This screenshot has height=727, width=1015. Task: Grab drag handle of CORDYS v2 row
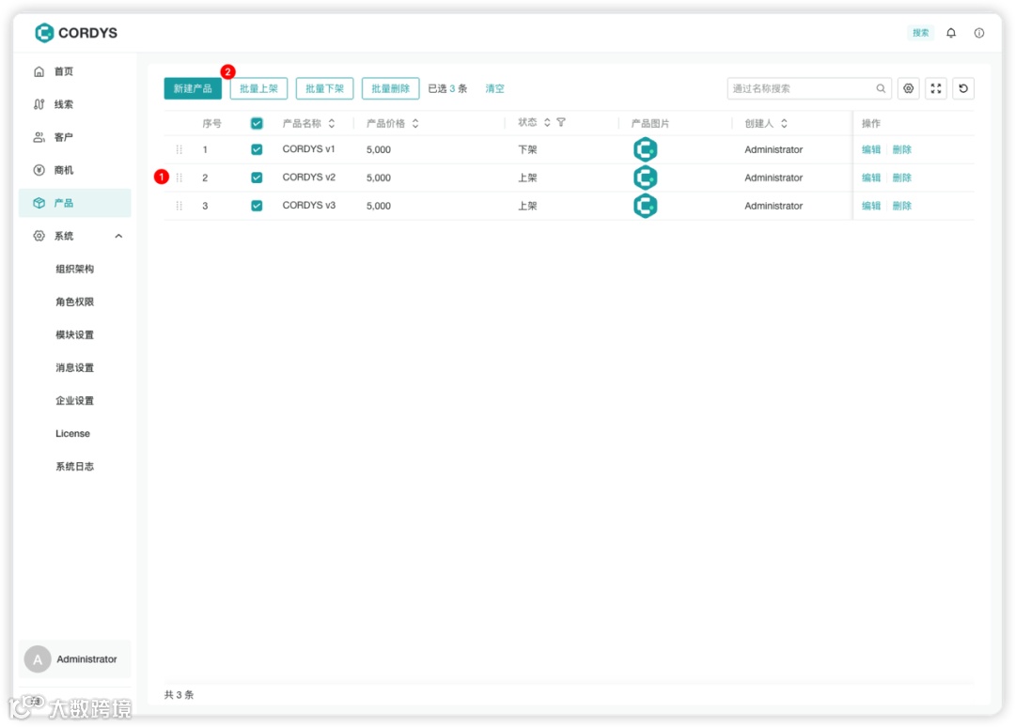[180, 178]
